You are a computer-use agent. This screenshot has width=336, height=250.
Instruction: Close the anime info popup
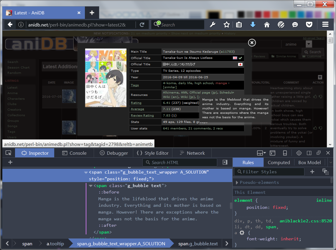coord(252,43)
